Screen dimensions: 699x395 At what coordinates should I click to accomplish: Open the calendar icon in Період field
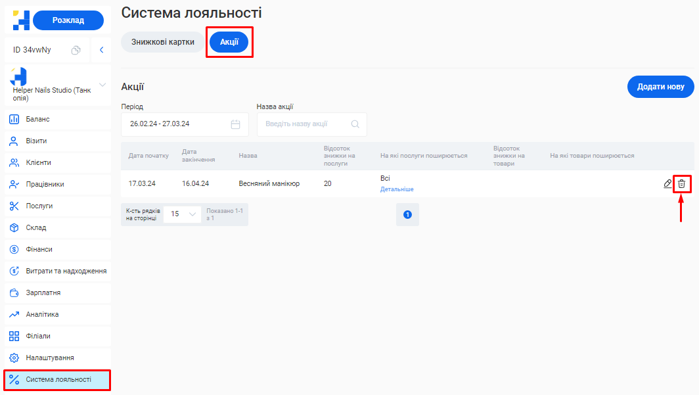click(236, 124)
